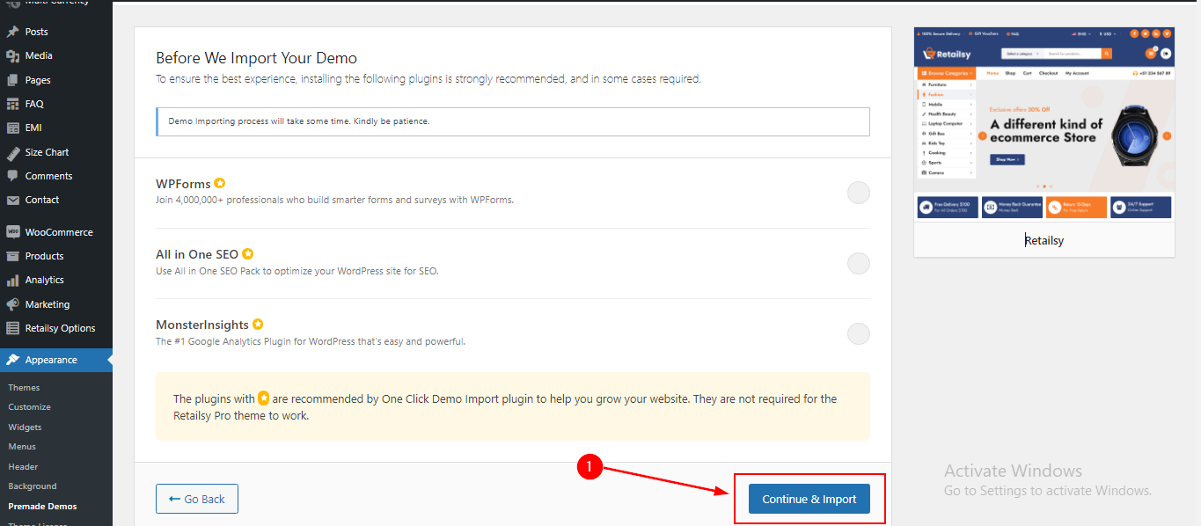Click the Comments speech bubble icon
1201x526 pixels.
(12, 176)
